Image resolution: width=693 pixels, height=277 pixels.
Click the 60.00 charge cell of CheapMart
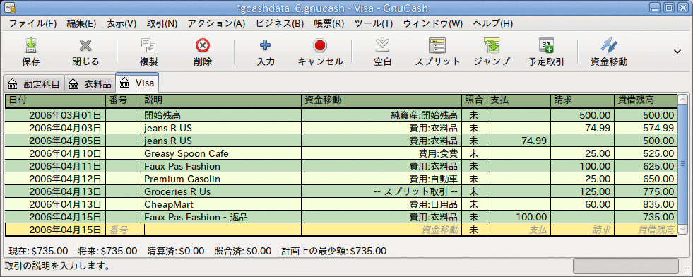pos(582,204)
